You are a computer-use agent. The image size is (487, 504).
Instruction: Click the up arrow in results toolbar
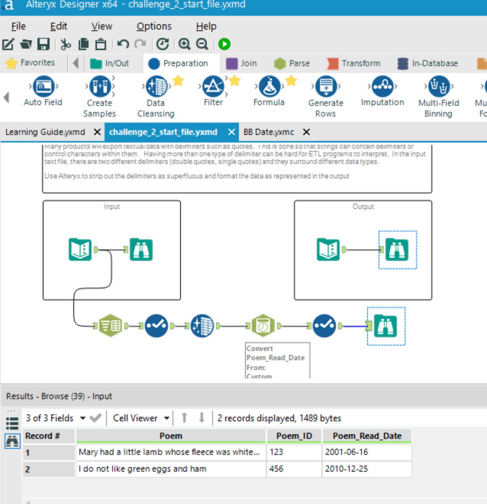tap(184, 417)
